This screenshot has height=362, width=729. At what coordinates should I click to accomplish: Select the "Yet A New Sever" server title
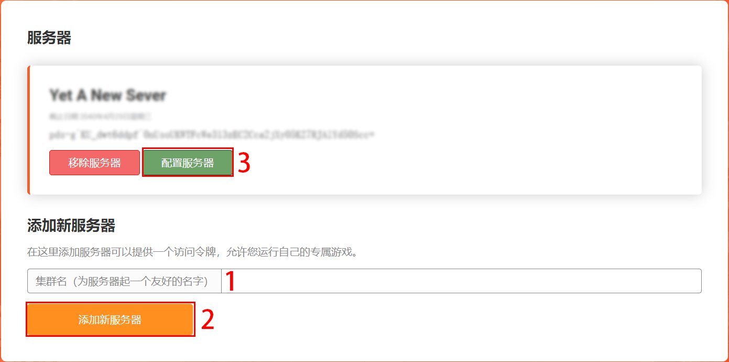pos(107,95)
